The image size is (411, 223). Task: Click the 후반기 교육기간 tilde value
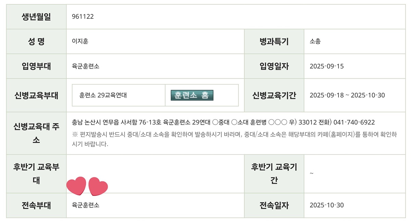pyautogui.click(x=311, y=173)
